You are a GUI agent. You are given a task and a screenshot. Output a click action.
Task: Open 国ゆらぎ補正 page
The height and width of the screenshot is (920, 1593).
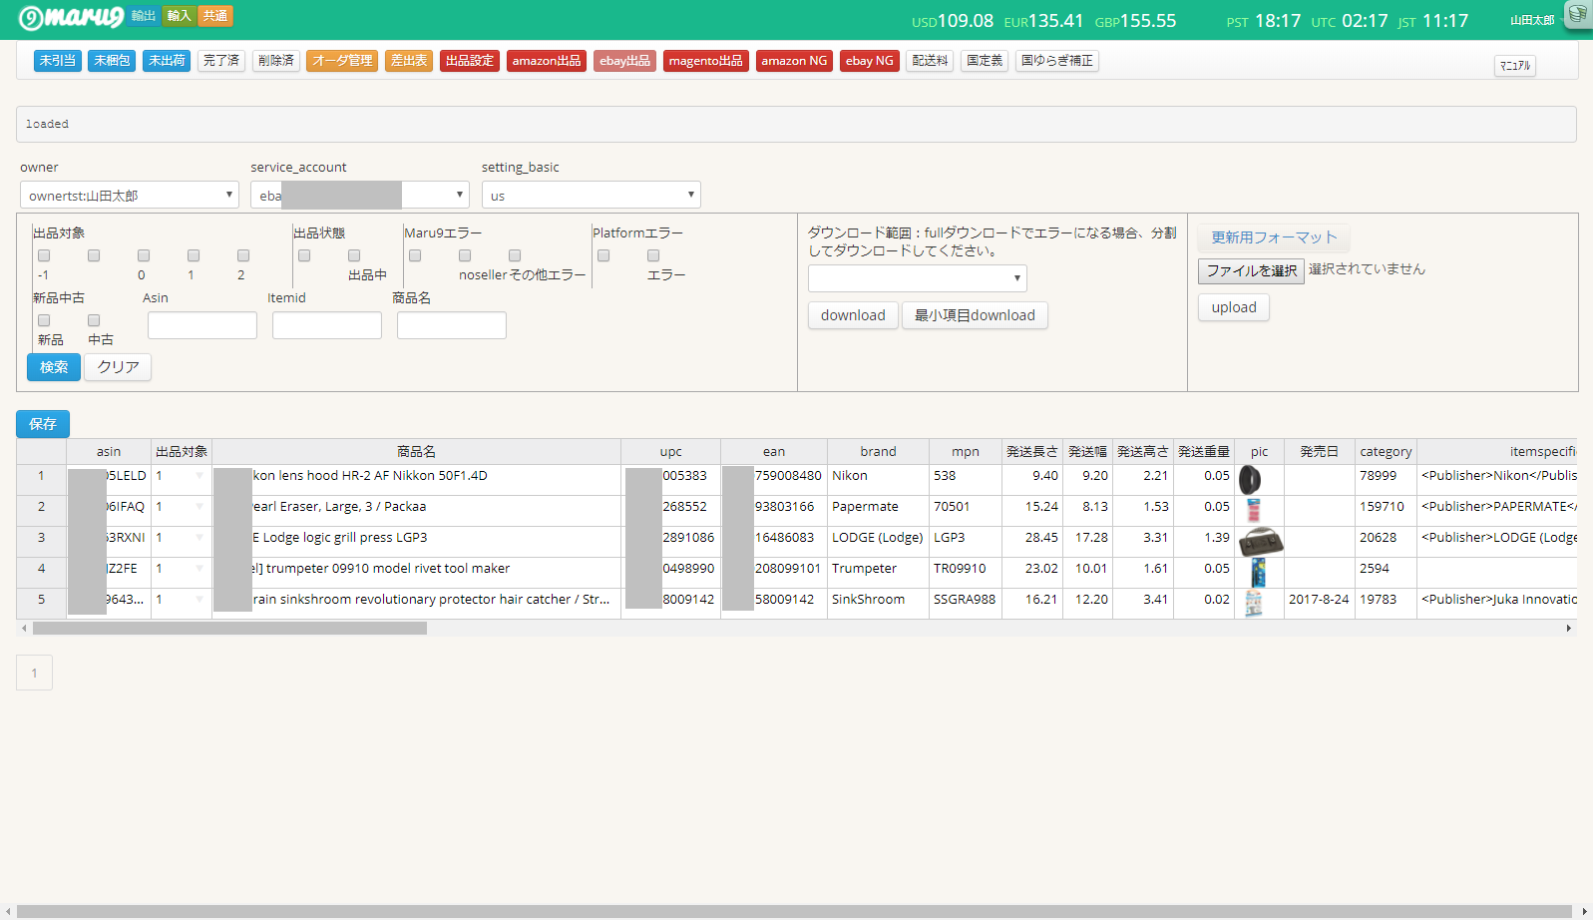pos(1057,61)
